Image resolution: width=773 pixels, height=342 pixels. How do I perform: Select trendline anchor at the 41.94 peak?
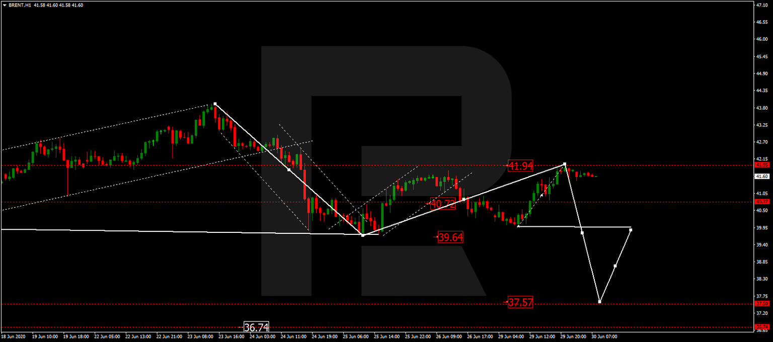click(565, 164)
